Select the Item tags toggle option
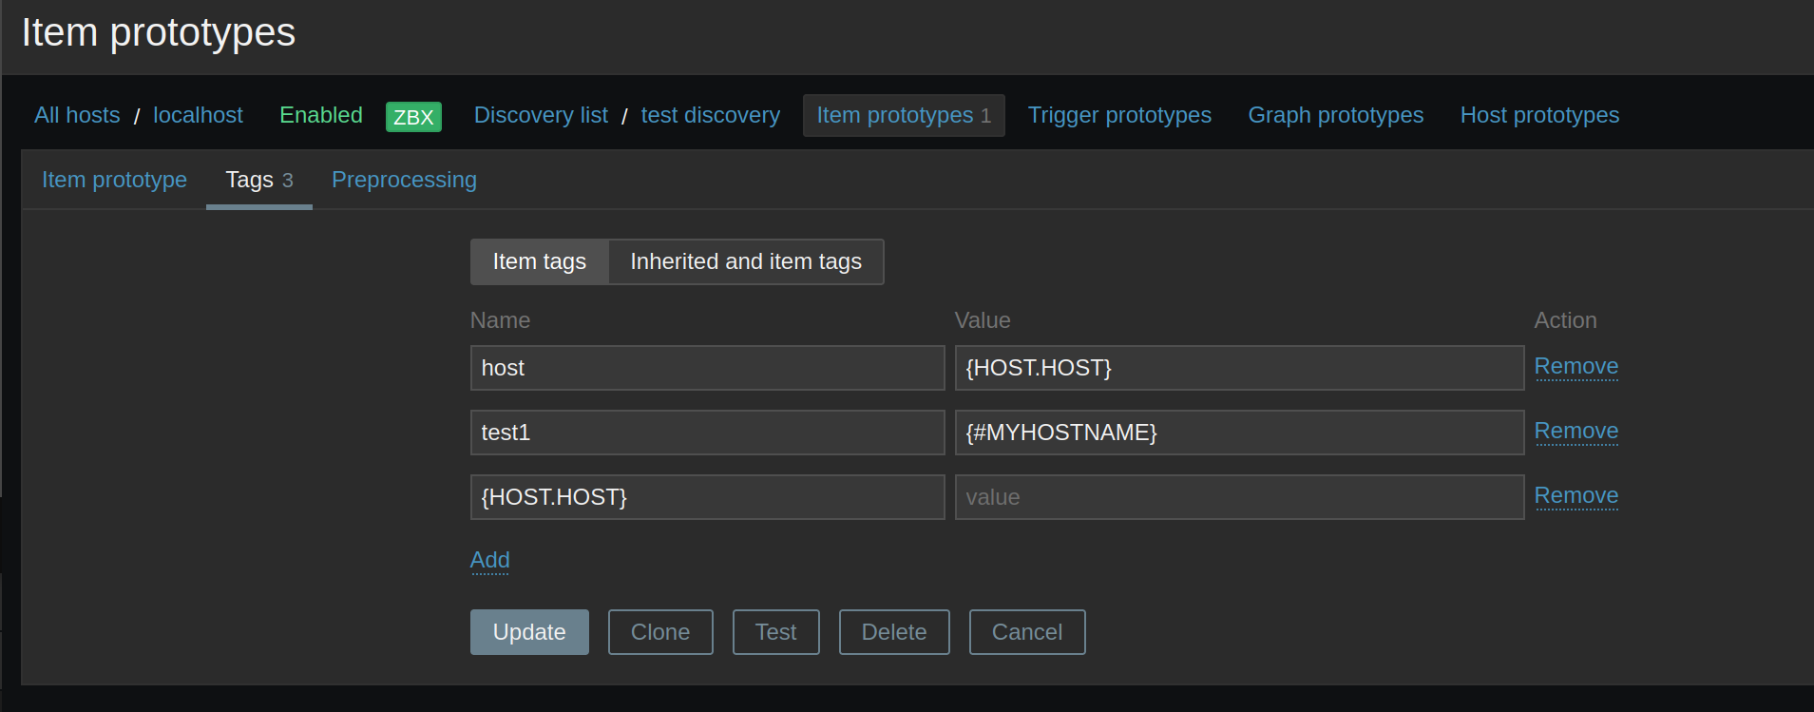Screen dimensions: 1814x712 pyautogui.click(x=539, y=261)
